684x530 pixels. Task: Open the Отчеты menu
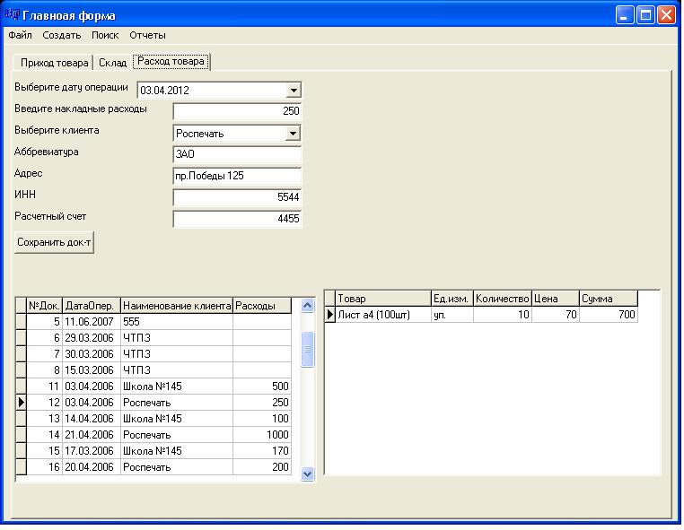[147, 35]
